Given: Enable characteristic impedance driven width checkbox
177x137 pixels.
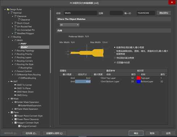Looking at the screenshot, I should click(115, 58).
